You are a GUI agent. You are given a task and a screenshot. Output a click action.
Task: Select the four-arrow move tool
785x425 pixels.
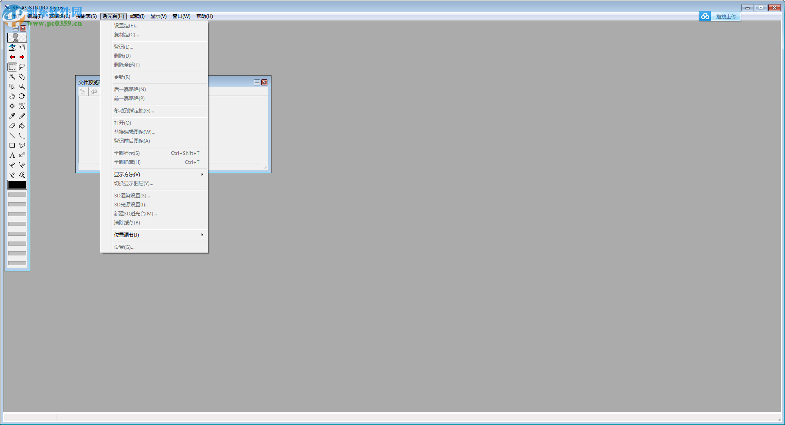click(12, 106)
